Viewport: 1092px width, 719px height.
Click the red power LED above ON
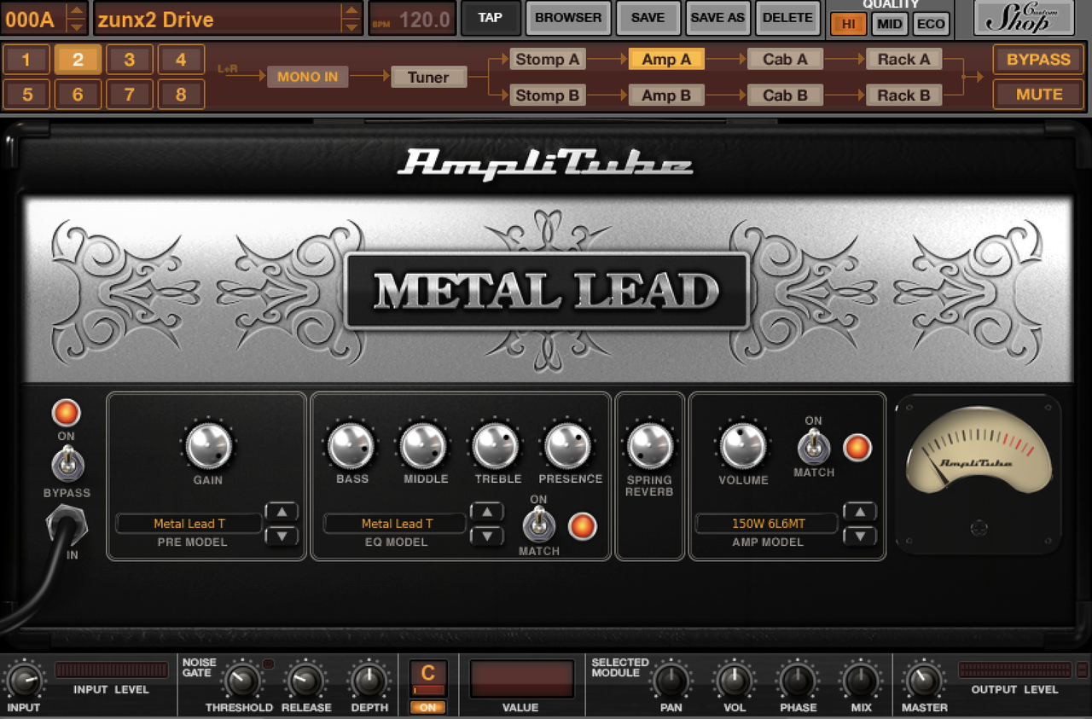pos(66,413)
